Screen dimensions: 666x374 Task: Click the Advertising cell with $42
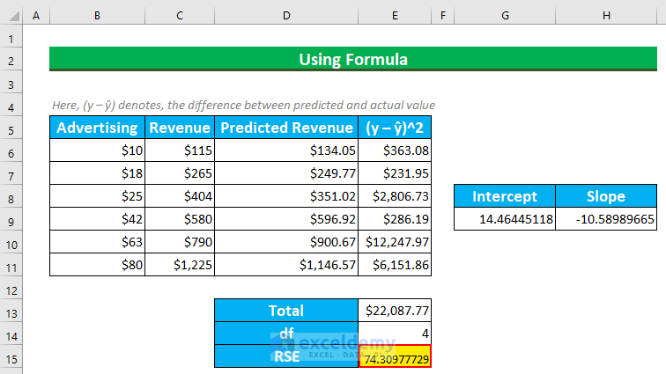pos(97,219)
